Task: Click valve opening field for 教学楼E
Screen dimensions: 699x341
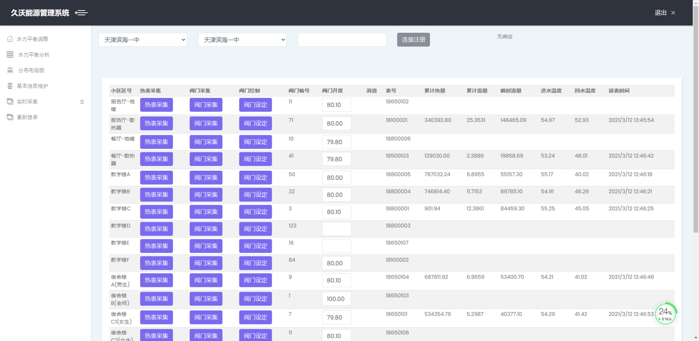Action: tap(336, 246)
